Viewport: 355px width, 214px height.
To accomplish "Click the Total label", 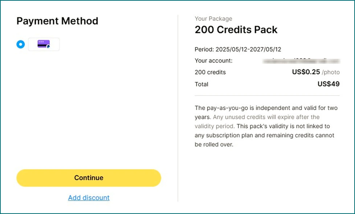I will (x=201, y=84).
